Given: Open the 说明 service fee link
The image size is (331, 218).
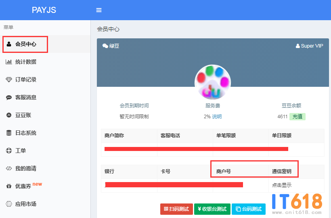Looking at the screenshot, I should 217,116.
